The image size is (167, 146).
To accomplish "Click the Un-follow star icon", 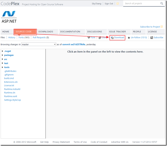I will pos(129,38).
